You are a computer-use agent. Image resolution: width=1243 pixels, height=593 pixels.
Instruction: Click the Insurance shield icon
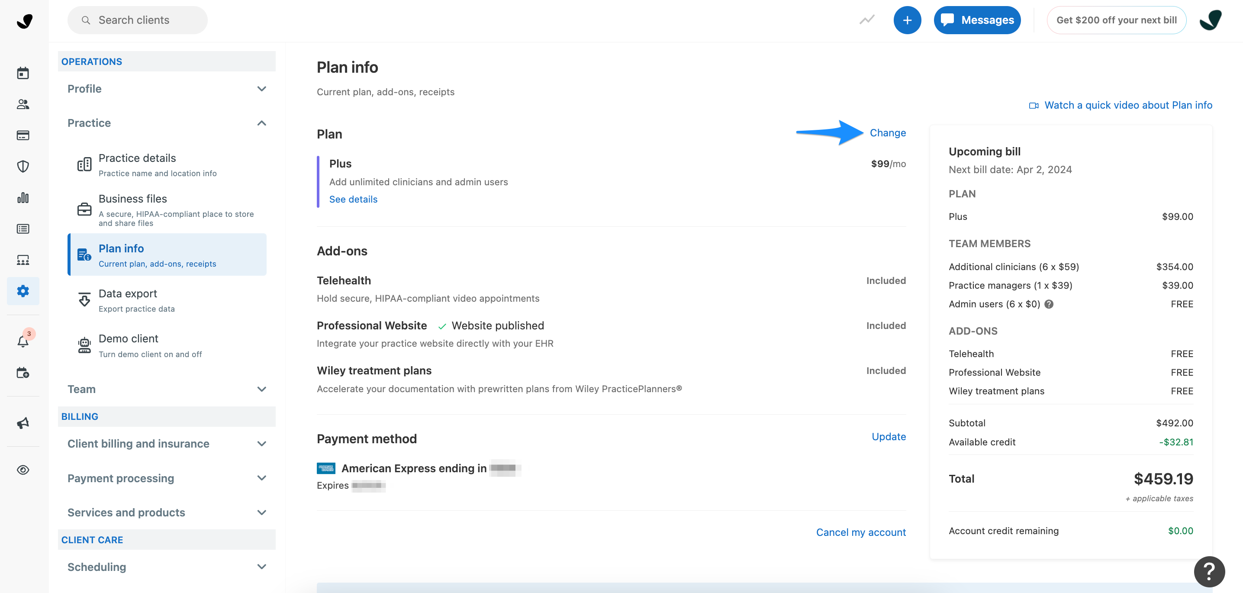click(23, 166)
